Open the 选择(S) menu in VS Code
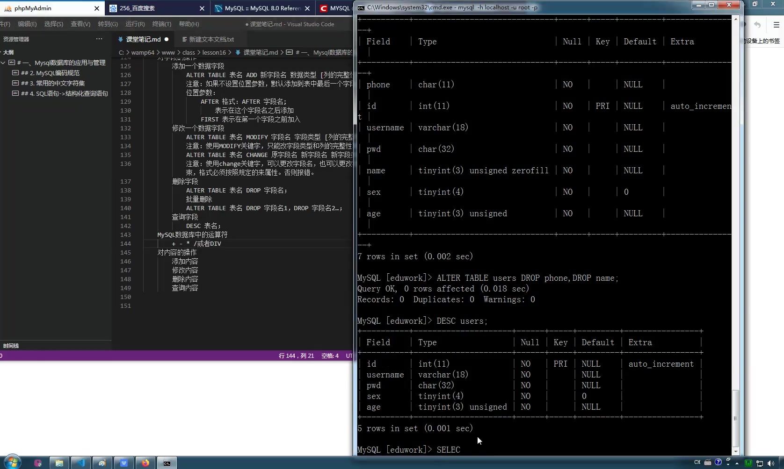This screenshot has height=469, width=784. [x=54, y=24]
